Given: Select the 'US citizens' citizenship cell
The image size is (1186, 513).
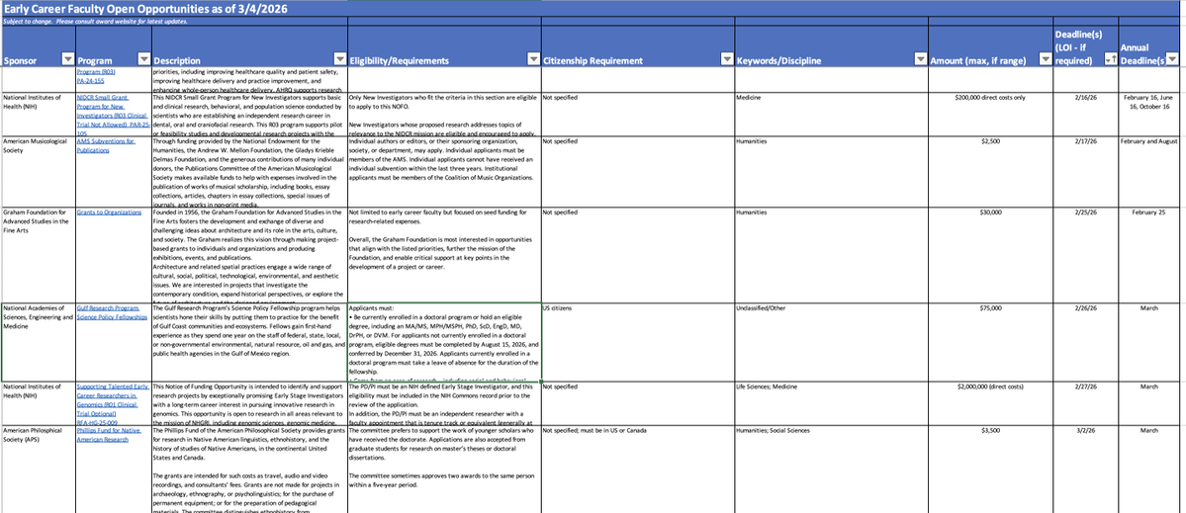Looking at the screenshot, I should pyautogui.click(x=638, y=342).
